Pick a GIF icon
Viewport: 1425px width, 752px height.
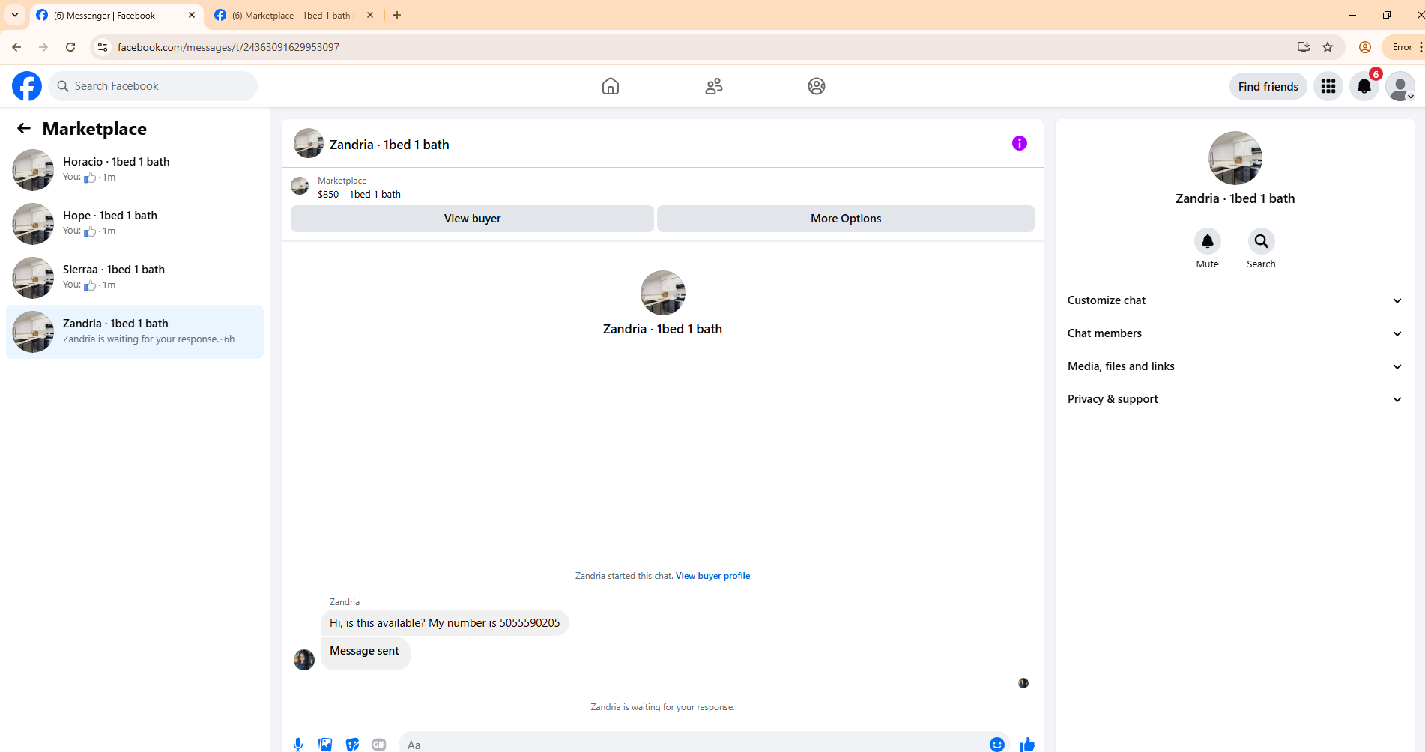coord(379,744)
